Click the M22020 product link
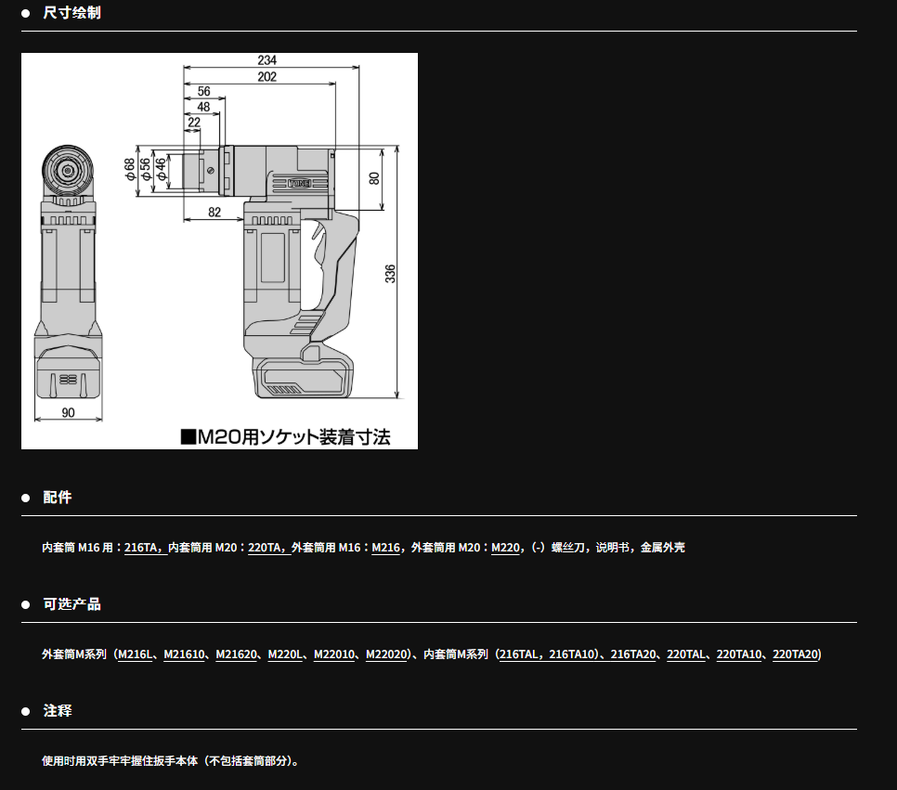The image size is (897, 790). (x=387, y=654)
